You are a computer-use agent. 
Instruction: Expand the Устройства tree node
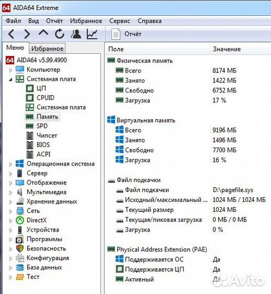point(11,230)
